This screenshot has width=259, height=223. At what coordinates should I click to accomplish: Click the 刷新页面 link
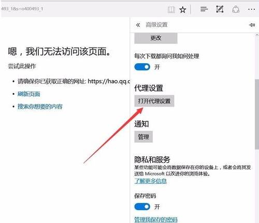pos(29,94)
